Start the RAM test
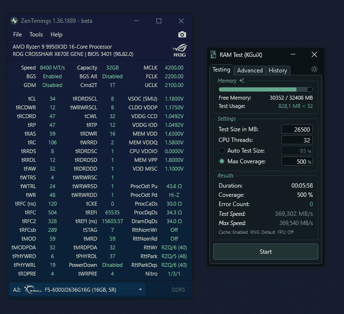Viewport: 344px width, 314px height. 265,251
